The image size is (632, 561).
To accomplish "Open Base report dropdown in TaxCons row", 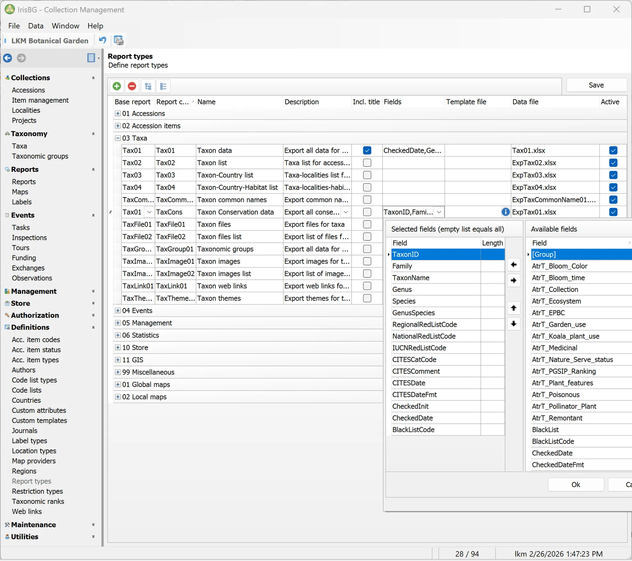I will (x=149, y=212).
